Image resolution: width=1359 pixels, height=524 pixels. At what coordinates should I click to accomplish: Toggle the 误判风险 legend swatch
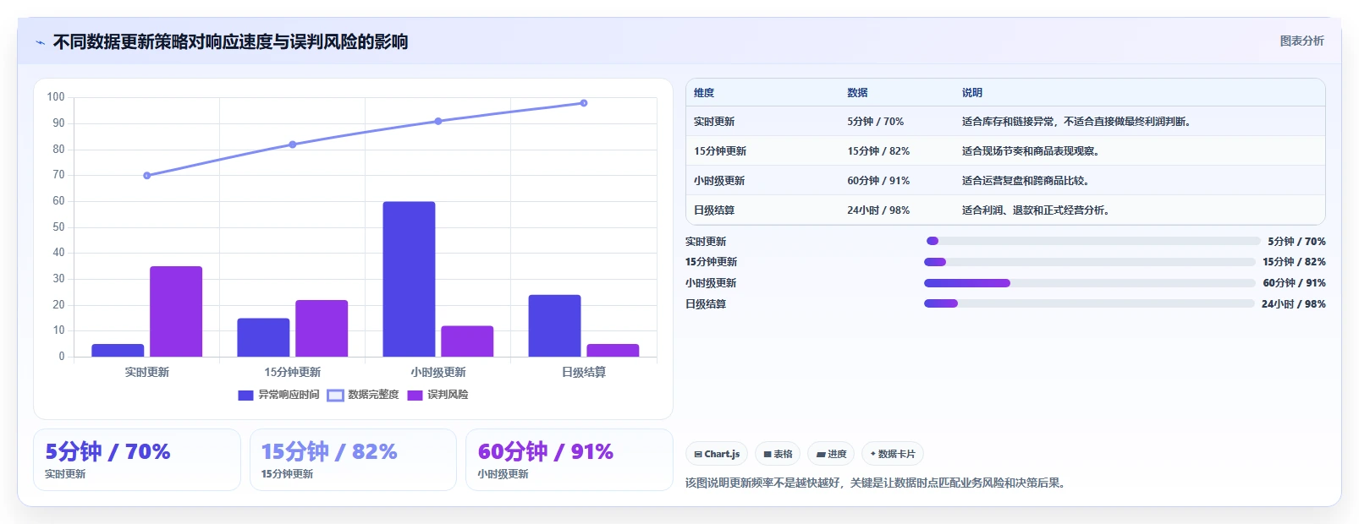pos(415,395)
